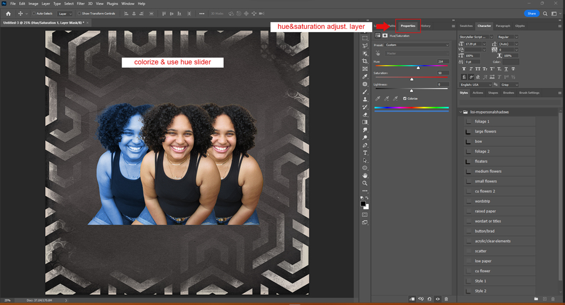Select the Ellipse shape tool
The width and height of the screenshot is (565, 305).
coord(364,168)
